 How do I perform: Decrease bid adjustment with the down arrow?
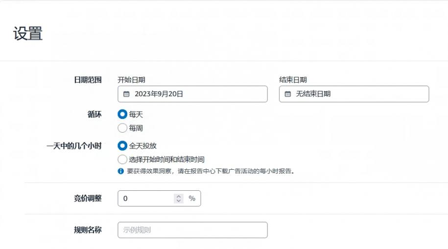(179, 201)
